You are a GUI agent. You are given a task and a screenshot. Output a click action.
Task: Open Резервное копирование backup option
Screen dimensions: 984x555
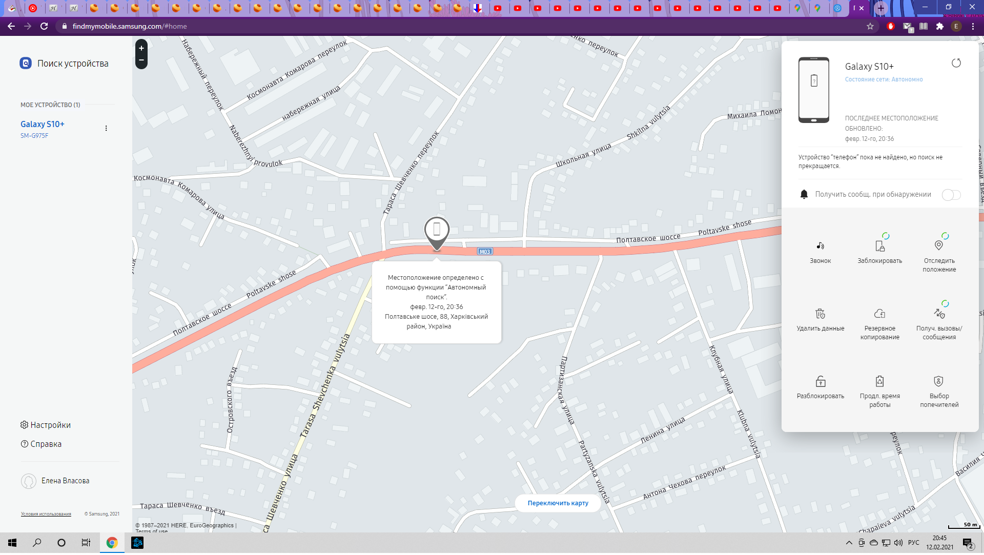(879, 324)
